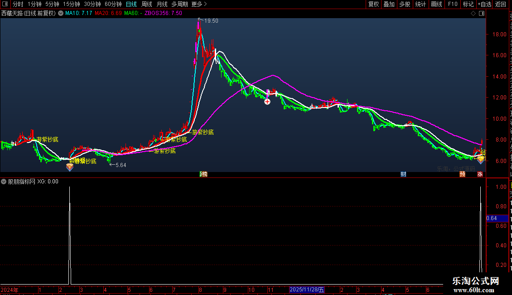
Task: Expand the 股朋指标网 indicator dropdown
Action: [4, 182]
